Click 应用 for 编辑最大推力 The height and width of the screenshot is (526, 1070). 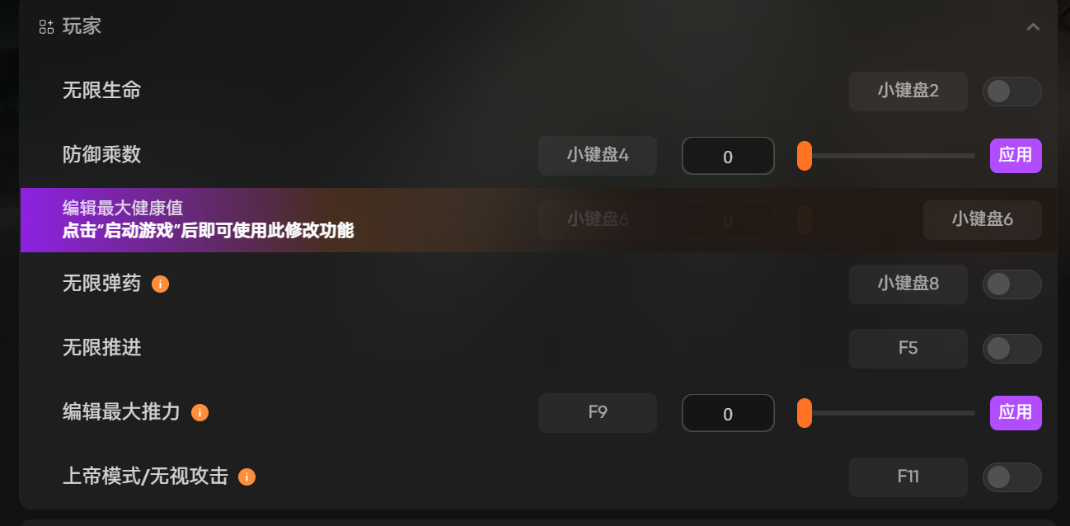click(x=1016, y=413)
